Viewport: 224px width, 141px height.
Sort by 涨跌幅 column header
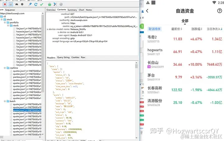coord(197,29)
